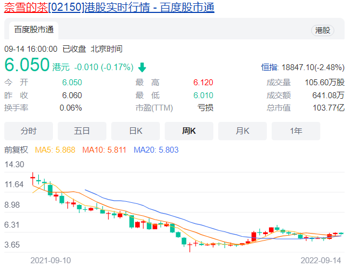Click the current price 6.050
The image size is (350, 267).
(x=27, y=65)
